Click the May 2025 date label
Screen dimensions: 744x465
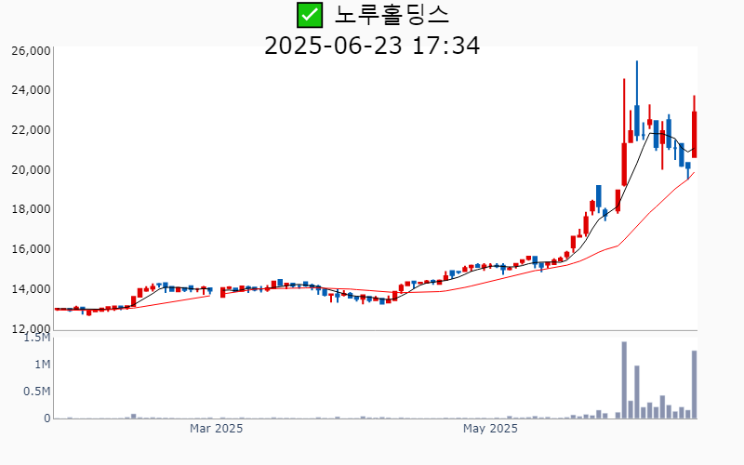[x=490, y=429]
